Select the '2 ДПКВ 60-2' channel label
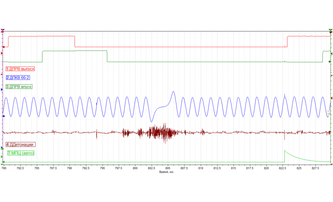Image resolution: width=333 pixels, height=202 pixels. click(x=18, y=78)
